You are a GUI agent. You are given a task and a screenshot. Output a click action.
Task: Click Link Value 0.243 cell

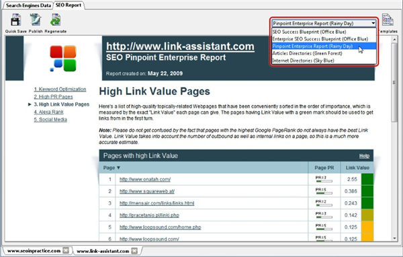(x=351, y=203)
